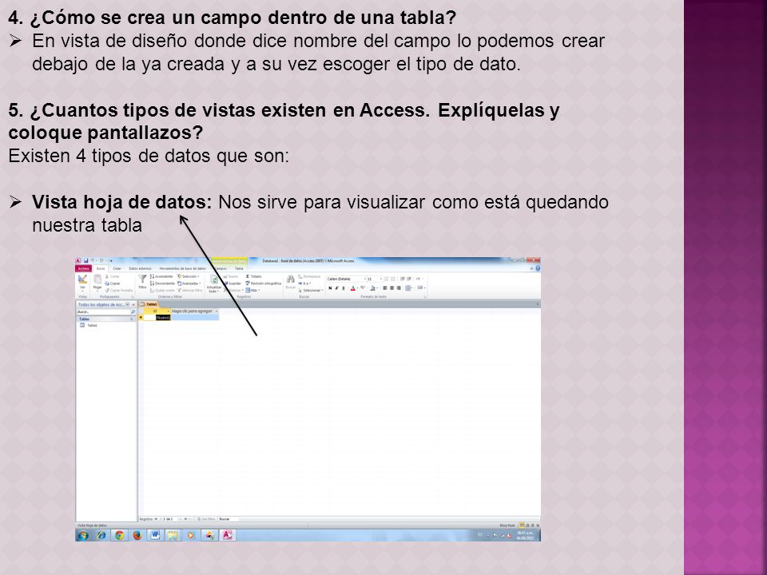
Task: Click the Buscar box in the record navigator
Action: 229,519
